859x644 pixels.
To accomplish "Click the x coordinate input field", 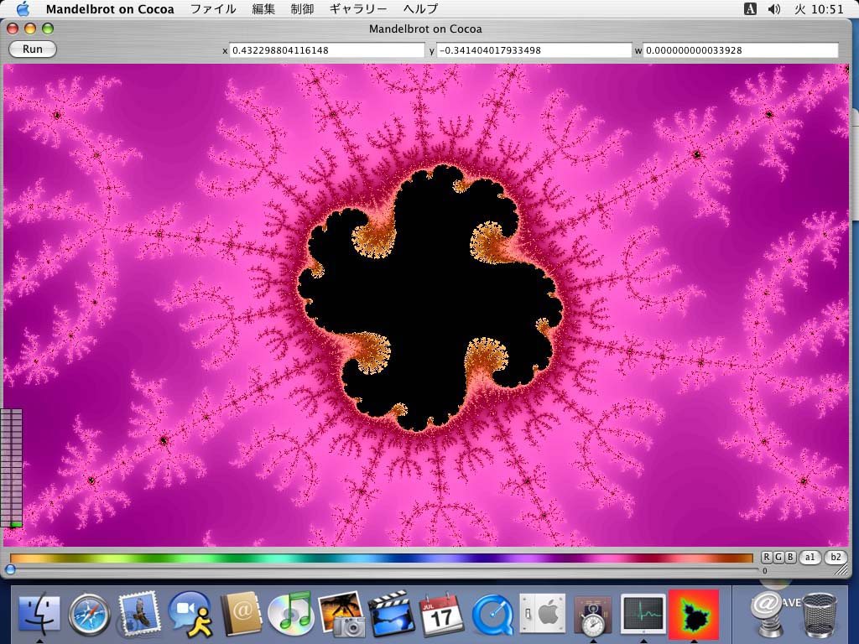I will pyautogui.click(x=327, y=50).
